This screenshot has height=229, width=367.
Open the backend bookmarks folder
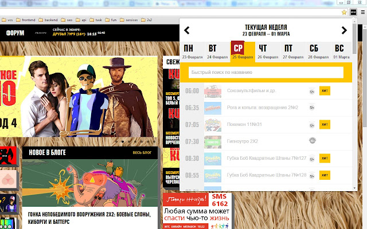tap(48, 20)
